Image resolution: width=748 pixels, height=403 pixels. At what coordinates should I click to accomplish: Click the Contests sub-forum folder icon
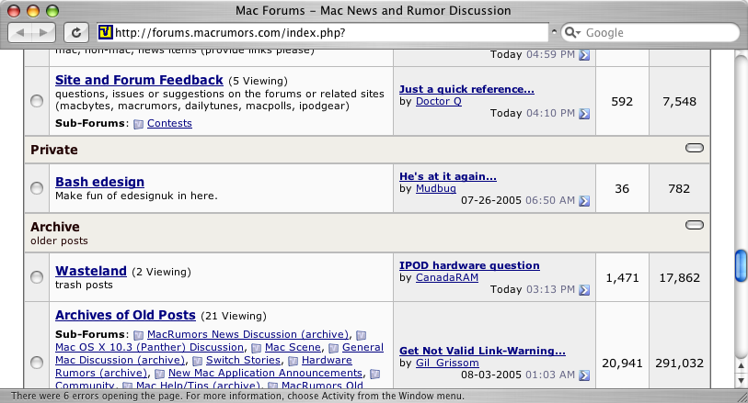138,124
